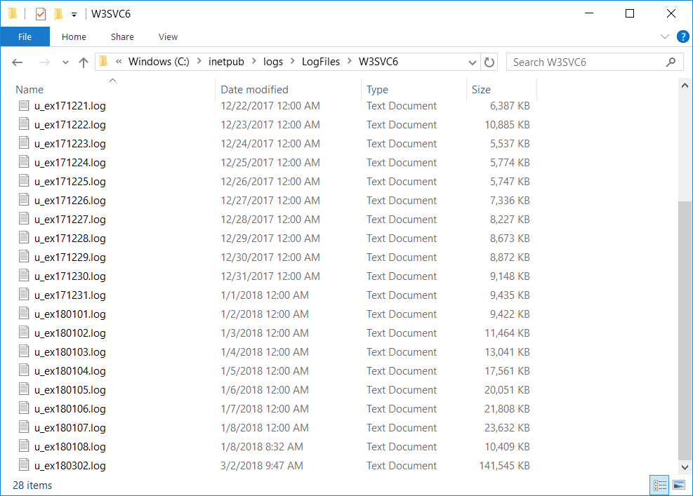Click the u_ex171229.log file icon
Image resolution: width=693 pixels, height=496 pixels.
[24, 257]
